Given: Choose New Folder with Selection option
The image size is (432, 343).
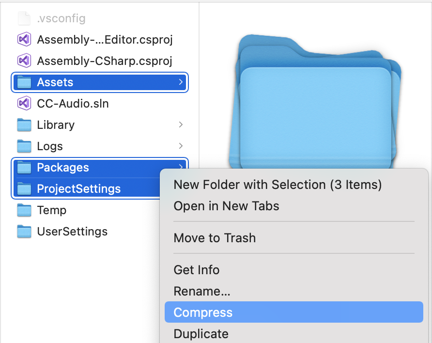Looking at the screenshot, I should 278,185.
